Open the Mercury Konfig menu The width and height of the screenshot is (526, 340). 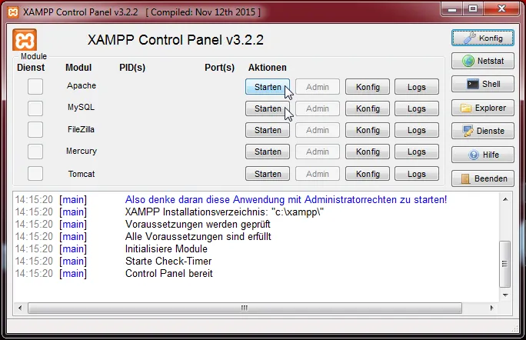[x=368, y=152]
